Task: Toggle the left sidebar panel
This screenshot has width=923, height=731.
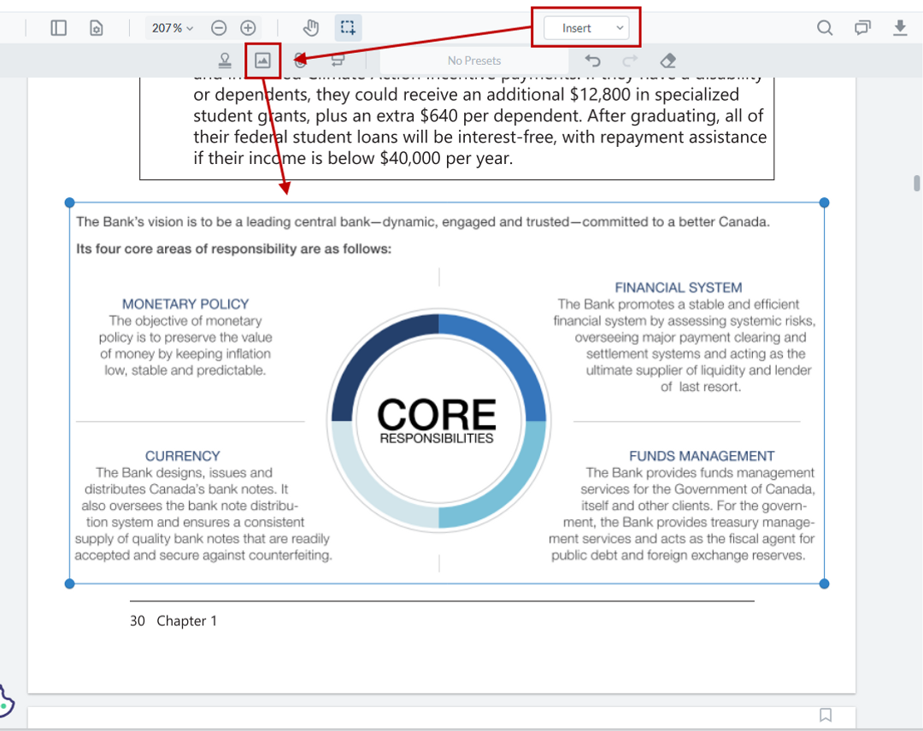Action: (x=59, y=27)
